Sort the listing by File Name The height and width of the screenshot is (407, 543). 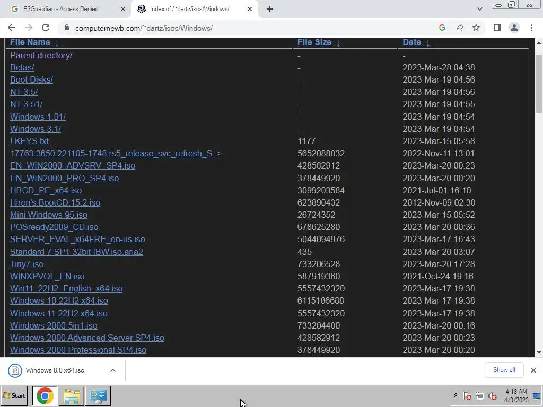tap(30, 42)
